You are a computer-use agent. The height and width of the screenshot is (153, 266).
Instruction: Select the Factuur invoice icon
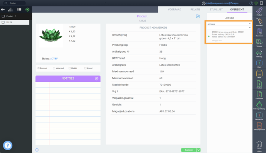pos(259,85)
